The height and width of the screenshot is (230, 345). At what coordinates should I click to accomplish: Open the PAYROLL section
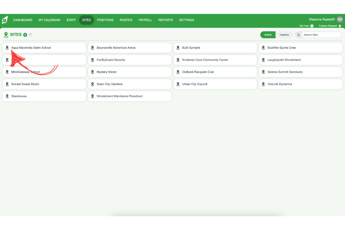click(145, 20)
